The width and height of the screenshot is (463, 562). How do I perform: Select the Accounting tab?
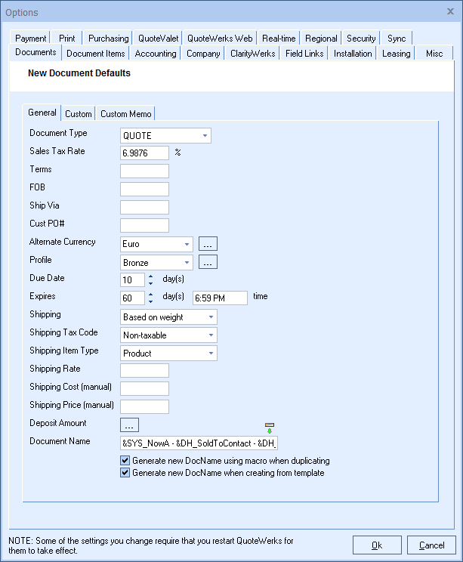pyautogui.click(x=156, y=54)
